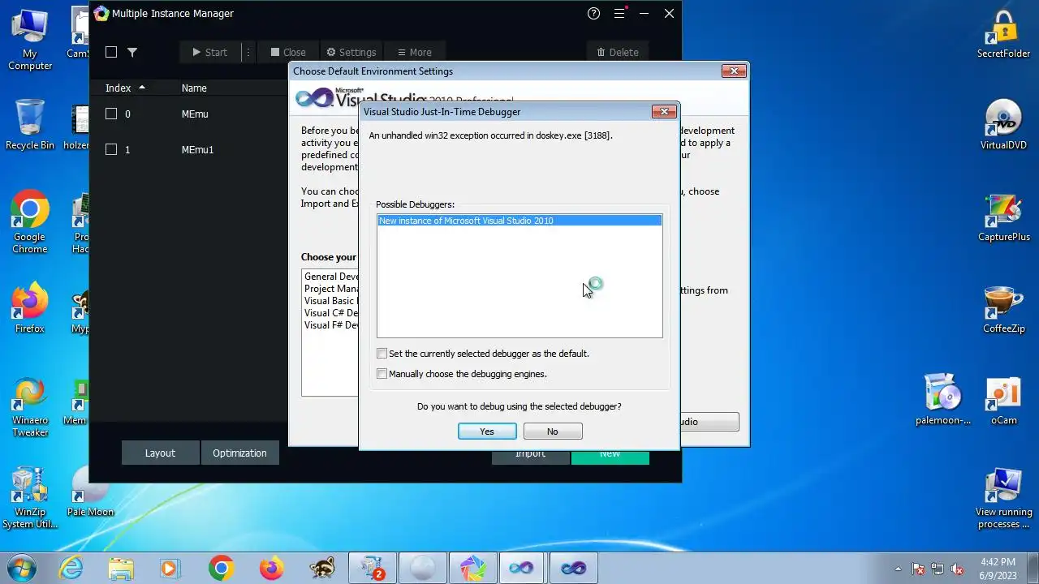
Task: Open Windows Explorer folder in taskbar
Action: 121,569
